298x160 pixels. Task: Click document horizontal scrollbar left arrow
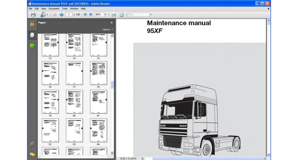tap(143, 158)
